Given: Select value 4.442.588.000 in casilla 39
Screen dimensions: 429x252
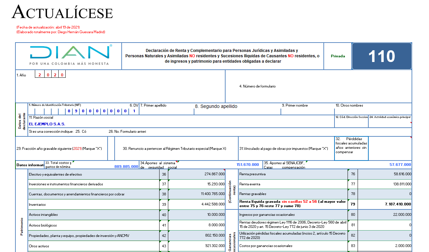Looking at the screenshot, I should click(x=213, y=204).
